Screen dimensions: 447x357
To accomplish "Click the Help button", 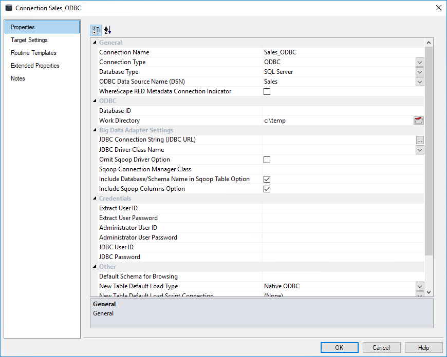I will [x=423, y=347].
